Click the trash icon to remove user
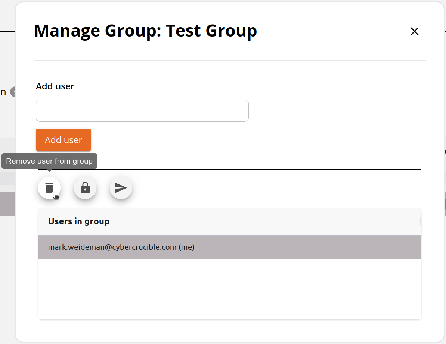Viewport: 446px width, 344px height. tap(49, 188)
